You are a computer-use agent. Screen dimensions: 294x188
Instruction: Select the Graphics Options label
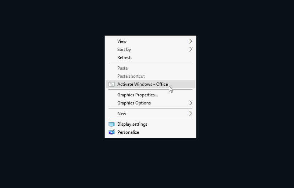pos(134,103)
